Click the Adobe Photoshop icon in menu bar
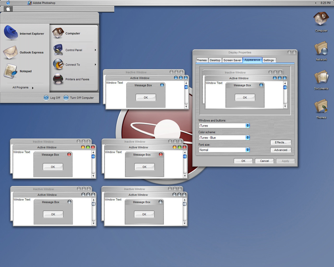The height and width of the screenshot is (267, 334). pos(30,3)
